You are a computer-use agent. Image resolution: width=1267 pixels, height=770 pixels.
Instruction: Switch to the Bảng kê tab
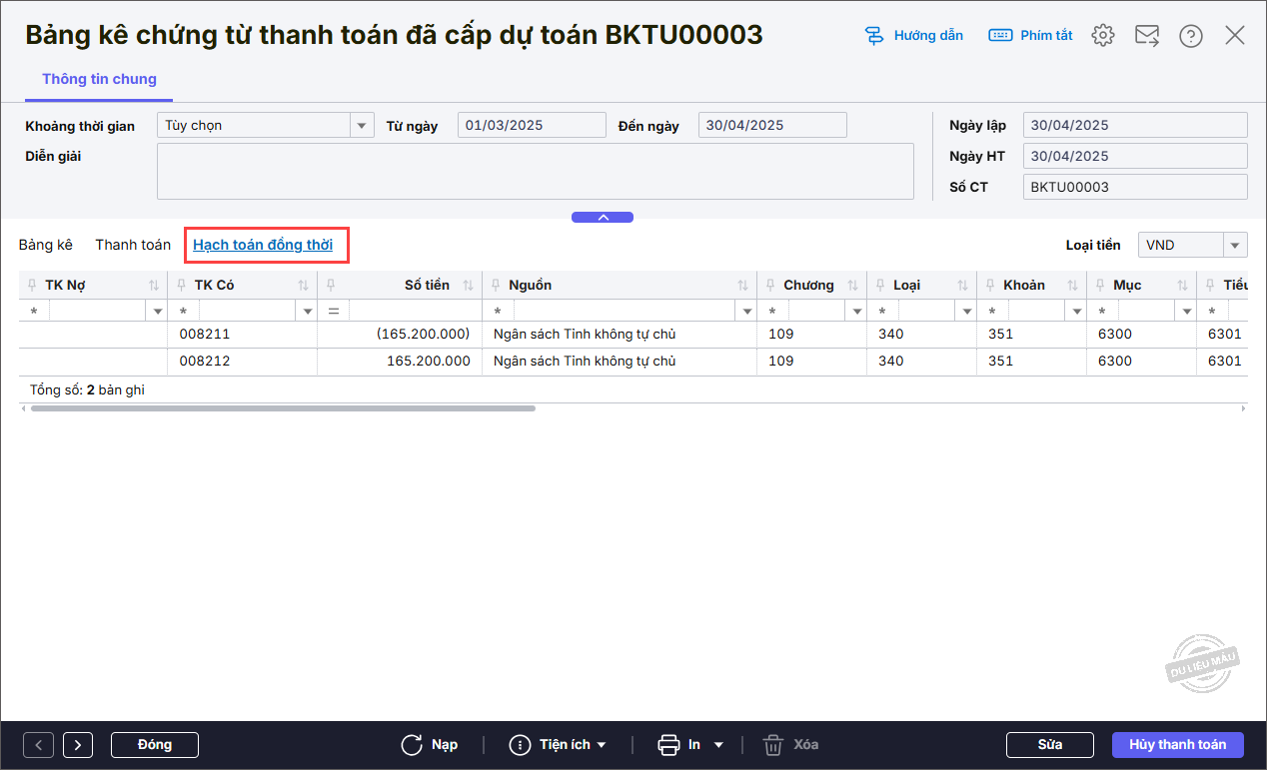tap(45, 245)
